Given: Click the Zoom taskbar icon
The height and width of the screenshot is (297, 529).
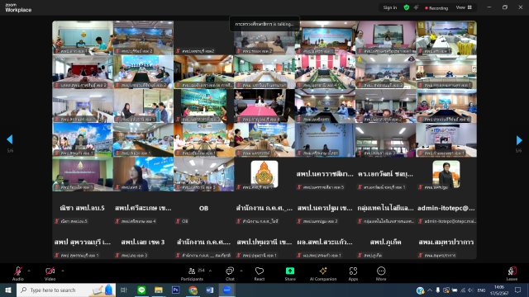Looking at the screenshot, I should (227, 290).
